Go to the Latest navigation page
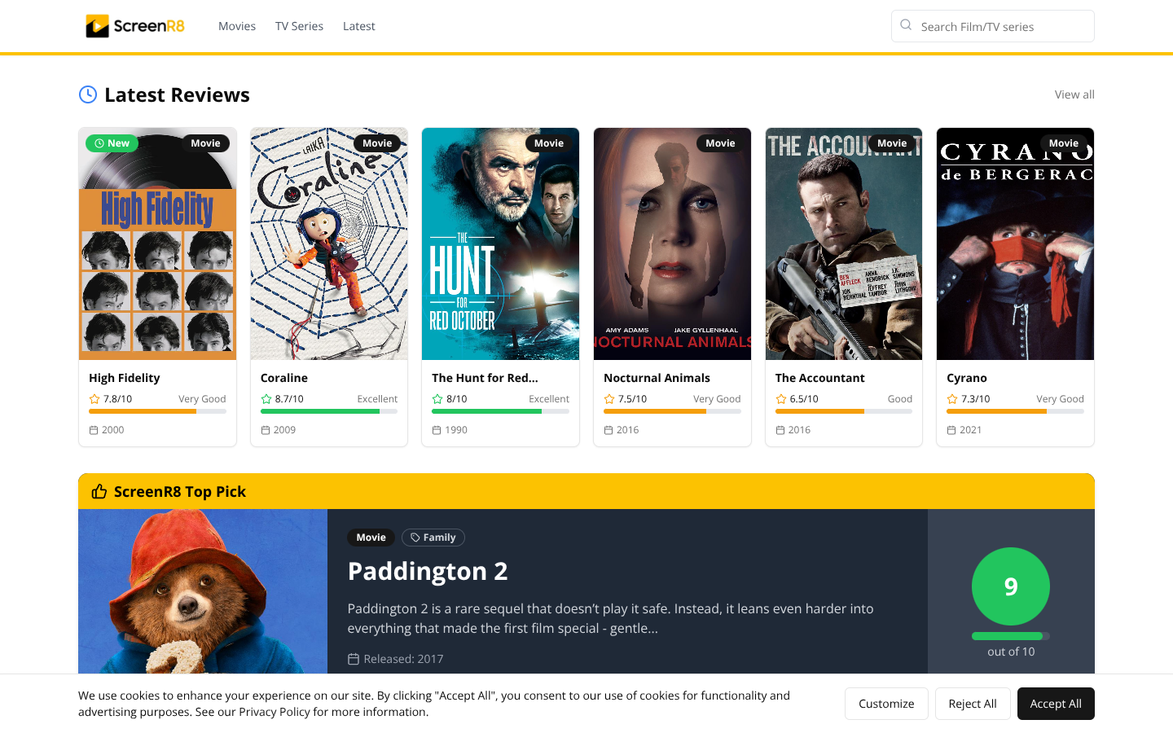 point(358,26)
